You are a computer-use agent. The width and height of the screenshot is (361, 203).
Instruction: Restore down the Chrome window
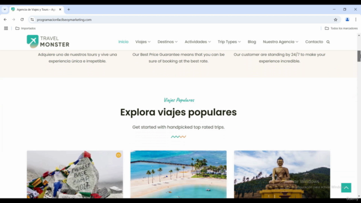click(x=345, y=10)
